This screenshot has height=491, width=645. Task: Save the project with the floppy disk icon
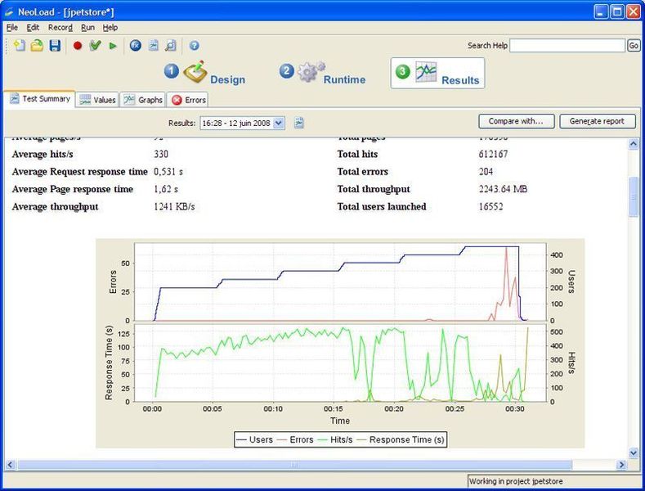click(x=55, y=45)
